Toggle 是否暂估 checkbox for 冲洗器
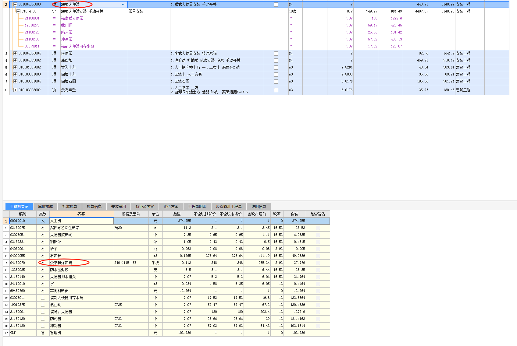This screenshot has width=517, height=346. point(318,326)
